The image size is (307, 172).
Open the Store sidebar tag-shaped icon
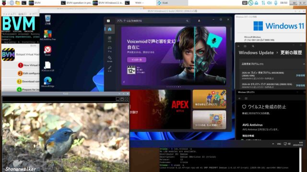[x=110, y=59]
